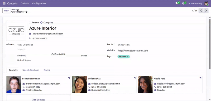Screen dimensions: 211x101
Task: Click the envelope icon next to the company email
Action: pyautogui.click(x=30, y=34)
